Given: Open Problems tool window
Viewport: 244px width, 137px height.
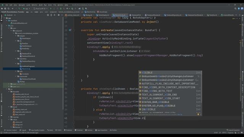Looking at the screenshot, I should (68, 130).
